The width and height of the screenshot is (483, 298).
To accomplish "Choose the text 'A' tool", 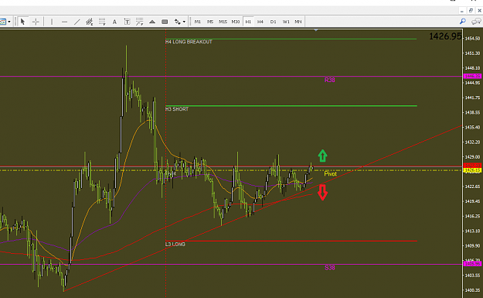I will click(114, 22).
